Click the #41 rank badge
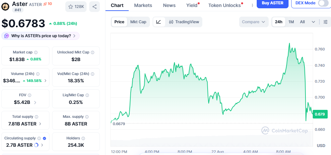 coord(18,10)
